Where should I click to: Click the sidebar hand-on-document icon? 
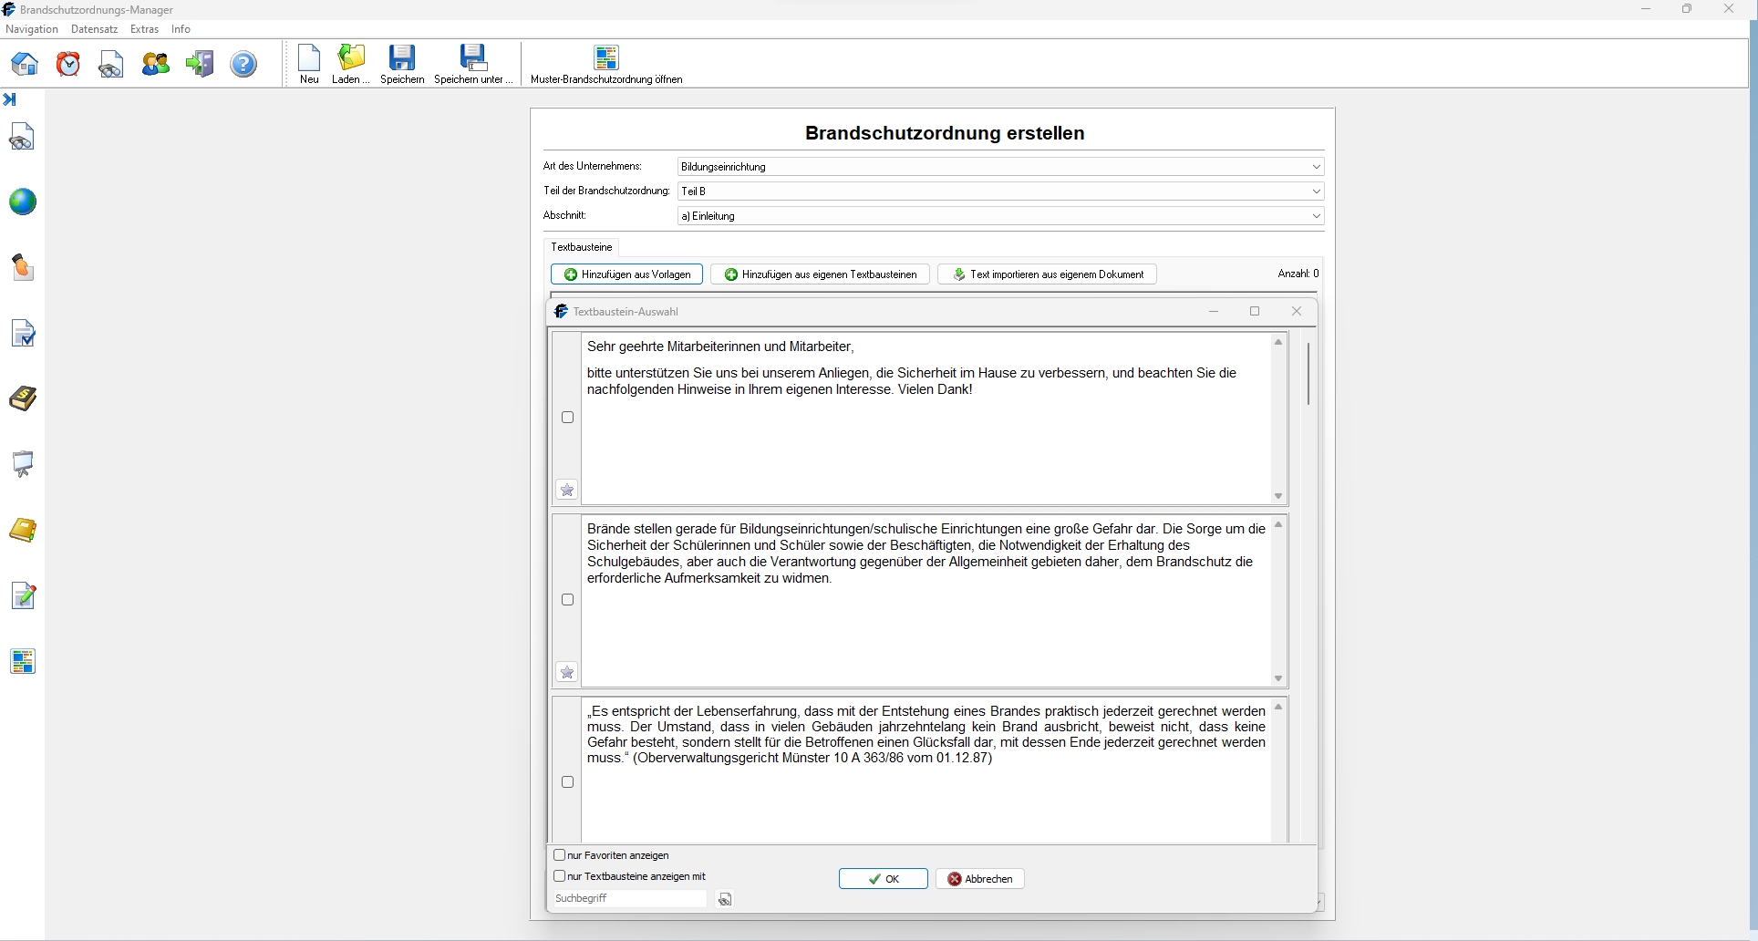pos(23,268)
